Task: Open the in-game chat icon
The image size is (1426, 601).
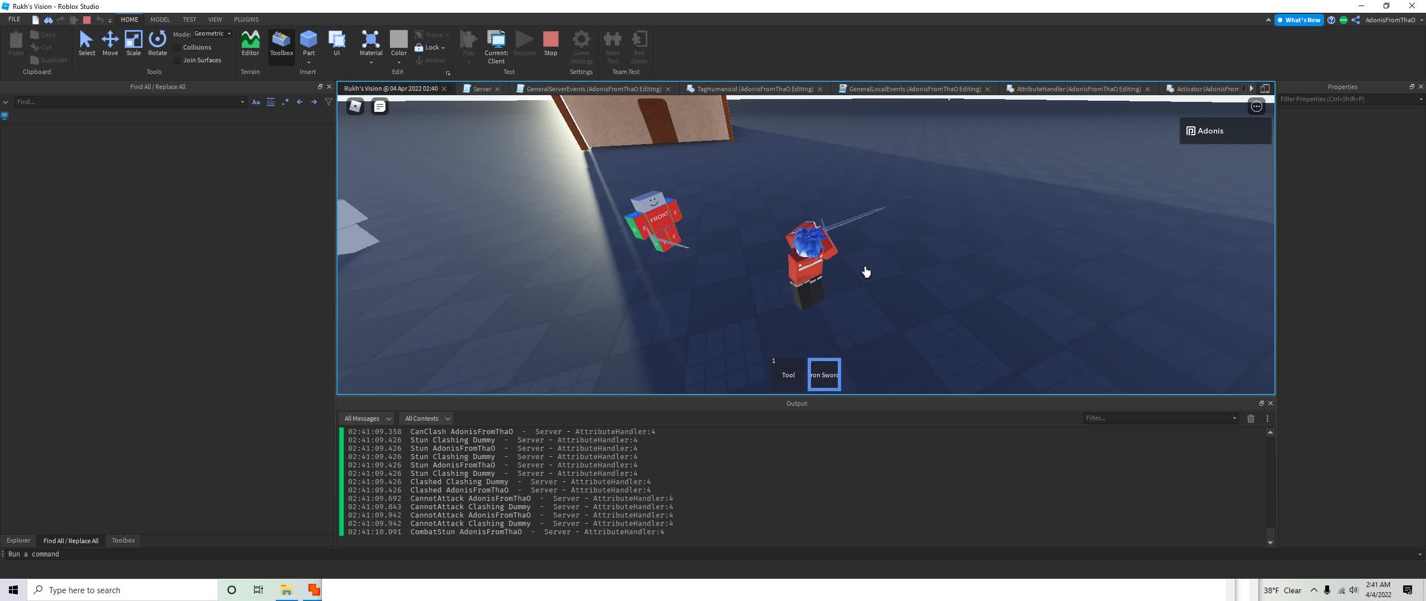Action: pyautogui.click(x=380, y=106)
